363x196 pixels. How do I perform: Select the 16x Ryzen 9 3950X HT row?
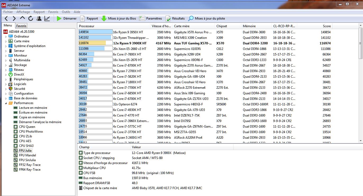(205, 32)
